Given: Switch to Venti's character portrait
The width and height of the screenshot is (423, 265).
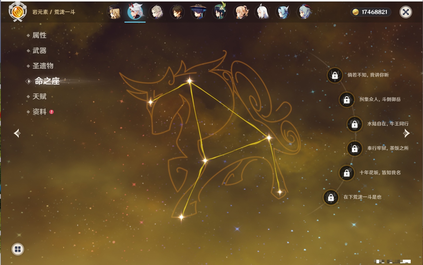Looking at the screenshot, I should pyautogui.click(x=219, y=12).
